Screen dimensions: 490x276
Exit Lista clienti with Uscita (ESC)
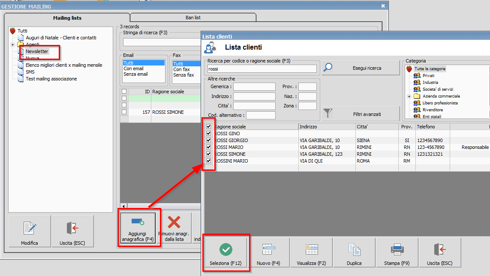[x=440, y=252]
